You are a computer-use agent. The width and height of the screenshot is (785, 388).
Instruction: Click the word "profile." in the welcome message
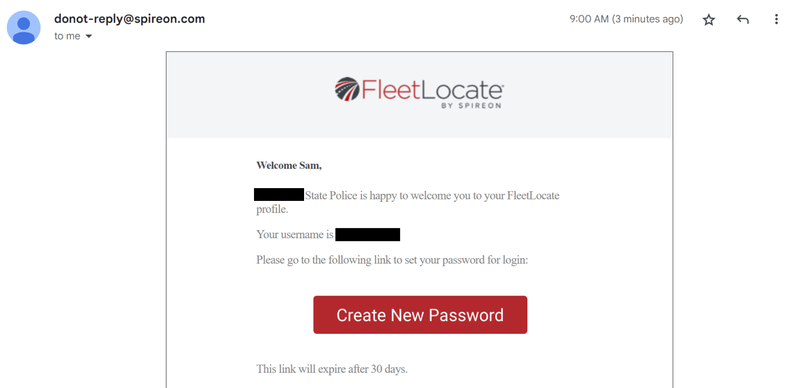point(272,209)
